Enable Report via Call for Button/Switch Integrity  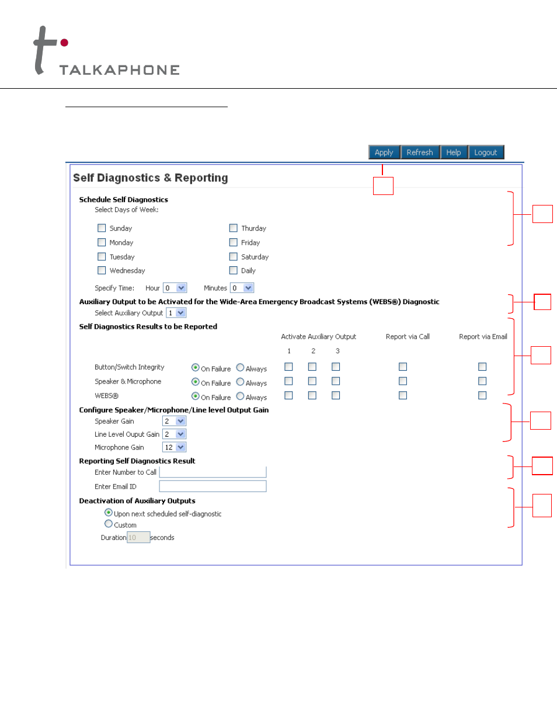click(403, 367)
